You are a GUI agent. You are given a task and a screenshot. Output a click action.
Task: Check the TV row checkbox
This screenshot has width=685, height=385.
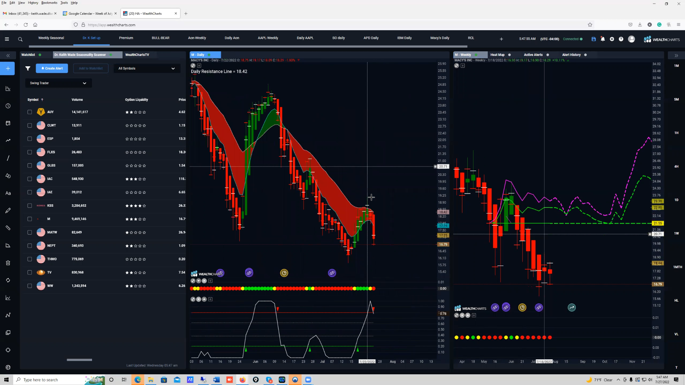tap(30, 272)
